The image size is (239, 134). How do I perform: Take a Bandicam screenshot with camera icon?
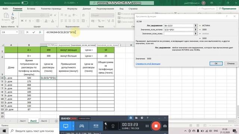tap(165, 126)
